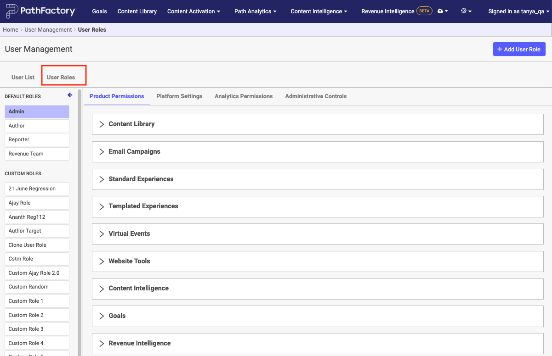The image size is (552, 356).
Task: Expand the Virtual Events section chevron
Action: click(101, 234)
